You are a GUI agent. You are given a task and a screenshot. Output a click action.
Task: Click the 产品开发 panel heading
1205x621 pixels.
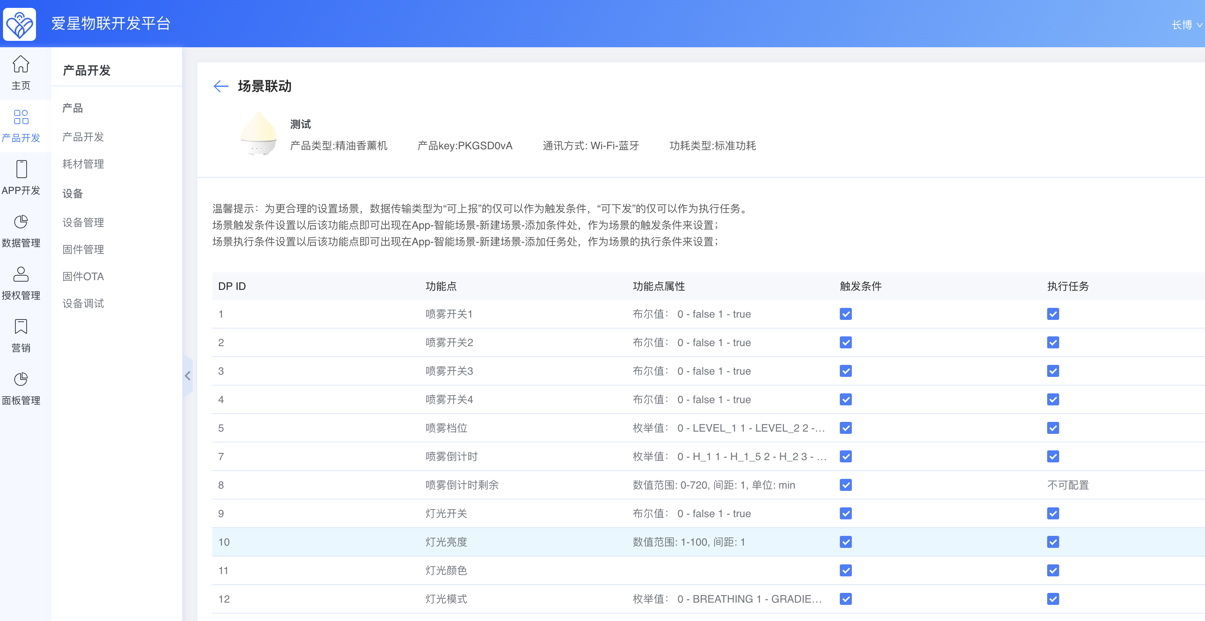87,70
